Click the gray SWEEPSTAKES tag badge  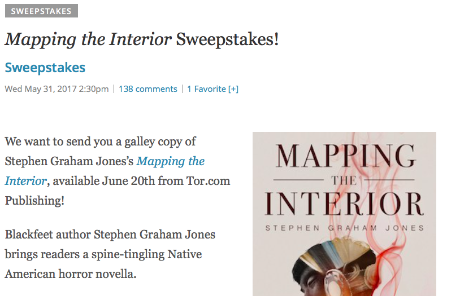tap(41, 11)
